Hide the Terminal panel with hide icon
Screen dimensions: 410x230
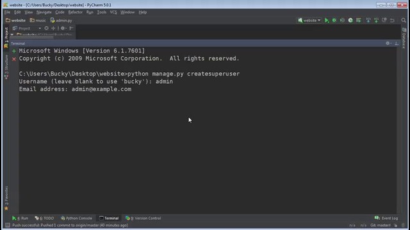coord(397,43)
